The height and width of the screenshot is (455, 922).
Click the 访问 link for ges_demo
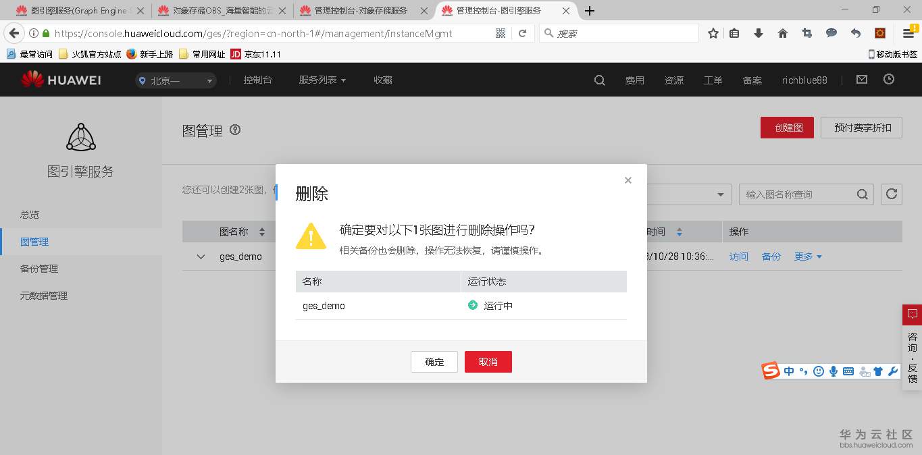click(x=738, y=257)
